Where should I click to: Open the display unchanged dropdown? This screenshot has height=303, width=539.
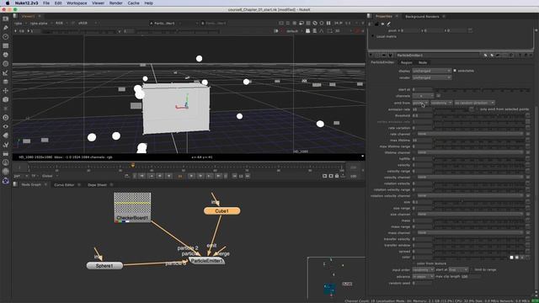pos(431,71)
